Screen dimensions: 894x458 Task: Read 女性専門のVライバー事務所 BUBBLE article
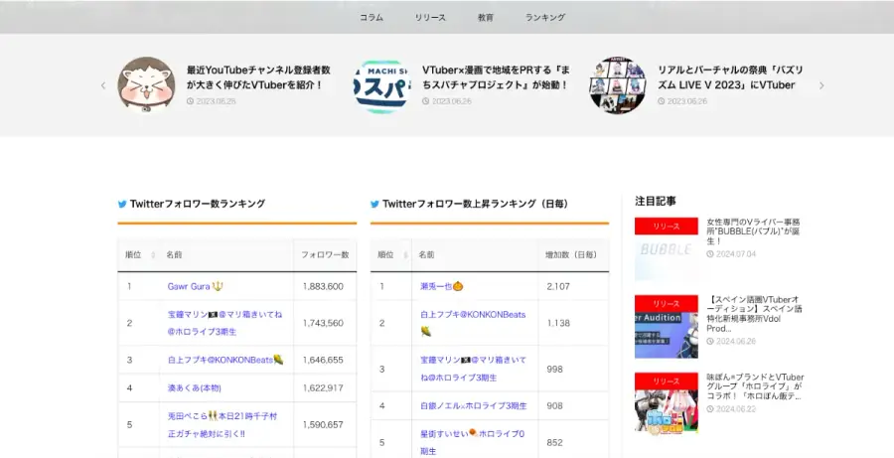pos(753,231)
